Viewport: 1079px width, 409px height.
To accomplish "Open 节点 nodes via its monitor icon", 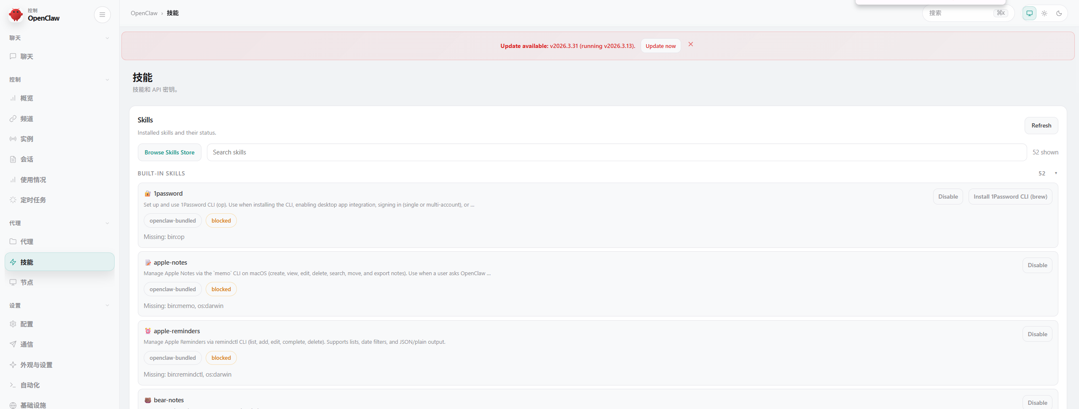I will click(x=13, y=282).
